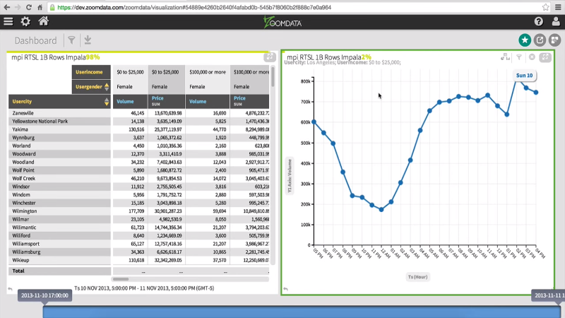The height and width of the screenshot is (318, 565).
Task: Select the 2013-11-10 17:00:00 timeline start marker
Action: coord(43,295)
